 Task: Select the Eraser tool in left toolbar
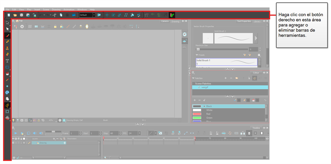7,54
